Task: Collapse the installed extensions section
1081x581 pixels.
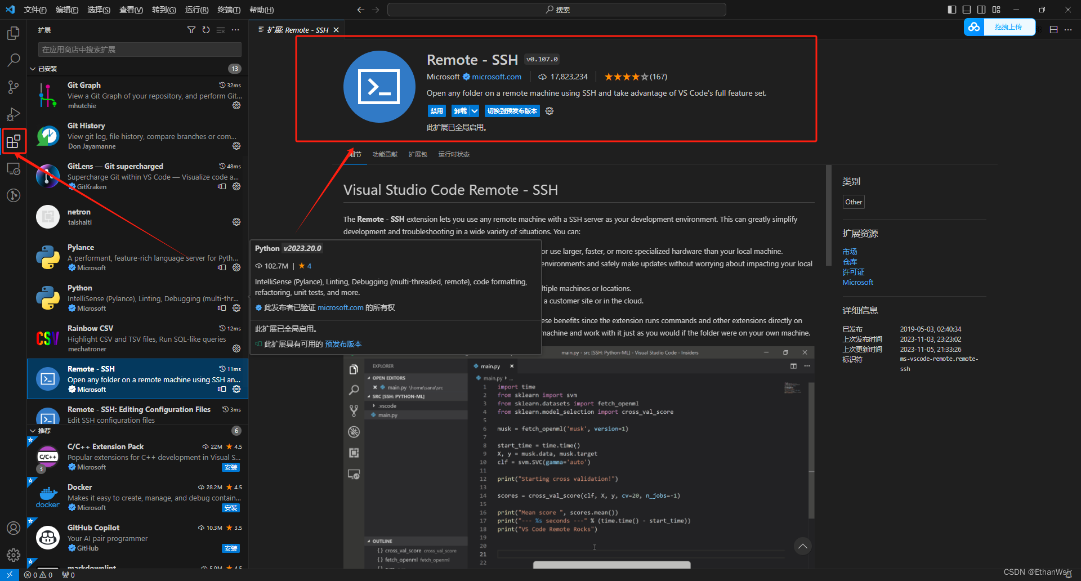Action: coord(33,69)
